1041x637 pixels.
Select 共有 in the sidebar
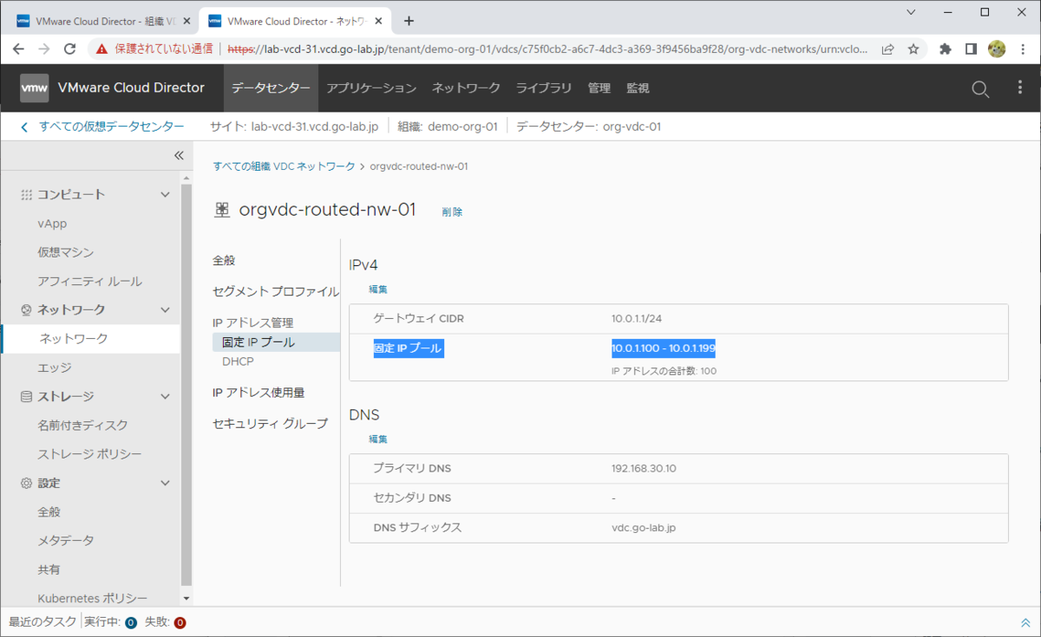(x=49, y=569)
